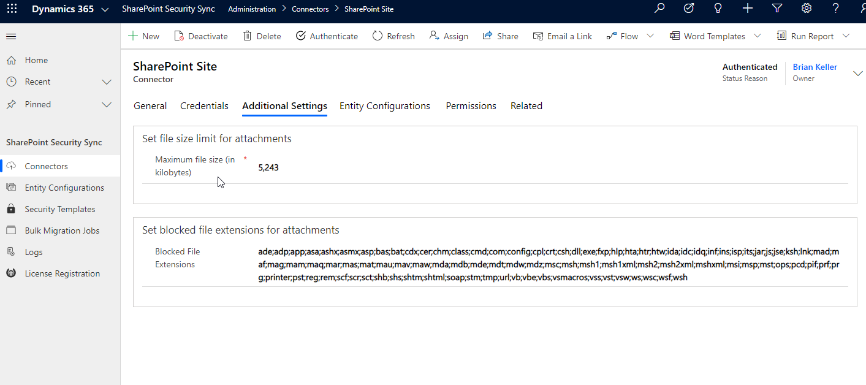Click 'Set blocked file extensions for attachments' heading
This screenshot has width=866, height=385.
point(241,231)
